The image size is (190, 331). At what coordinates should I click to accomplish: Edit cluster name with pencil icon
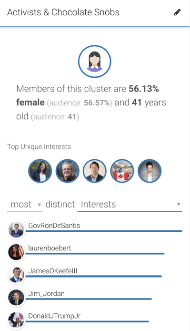[x=177, y=12]
